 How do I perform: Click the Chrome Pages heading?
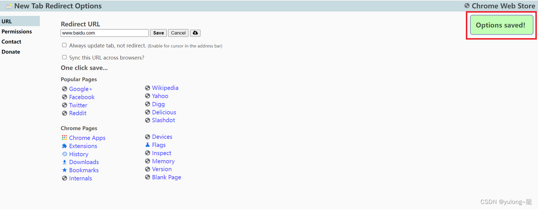tap(79, 128)
